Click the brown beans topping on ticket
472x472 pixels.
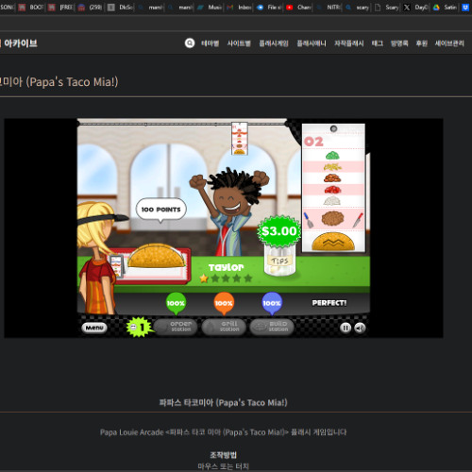tap(332, 178)
